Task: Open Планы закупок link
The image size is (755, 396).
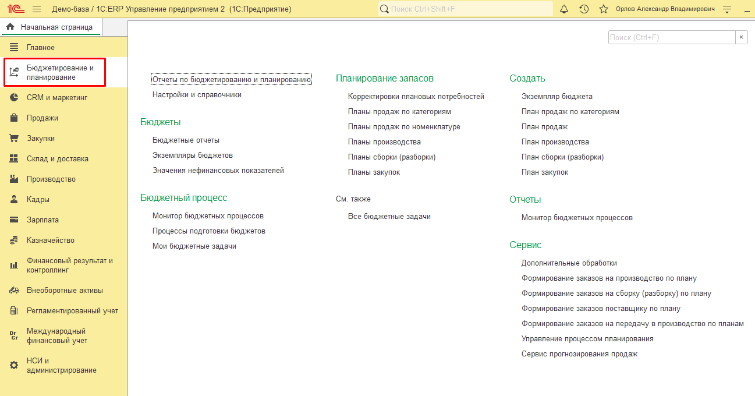Action: tap(374, 172)
